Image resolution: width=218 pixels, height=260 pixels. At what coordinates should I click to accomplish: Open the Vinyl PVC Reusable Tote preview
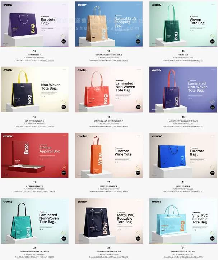pos(183,221)
